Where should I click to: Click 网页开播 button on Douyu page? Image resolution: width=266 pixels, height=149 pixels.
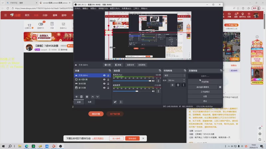click(96, 114)
